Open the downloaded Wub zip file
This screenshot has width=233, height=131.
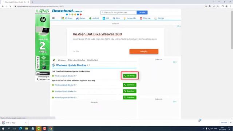coord(11,123)
